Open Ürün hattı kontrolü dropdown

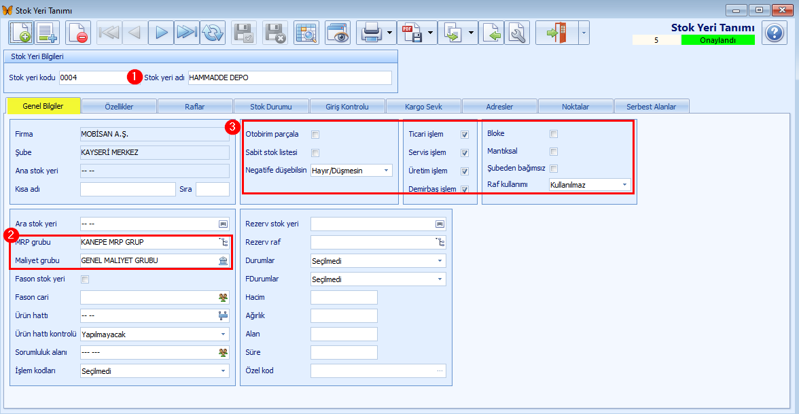click(x=223, y=334)
